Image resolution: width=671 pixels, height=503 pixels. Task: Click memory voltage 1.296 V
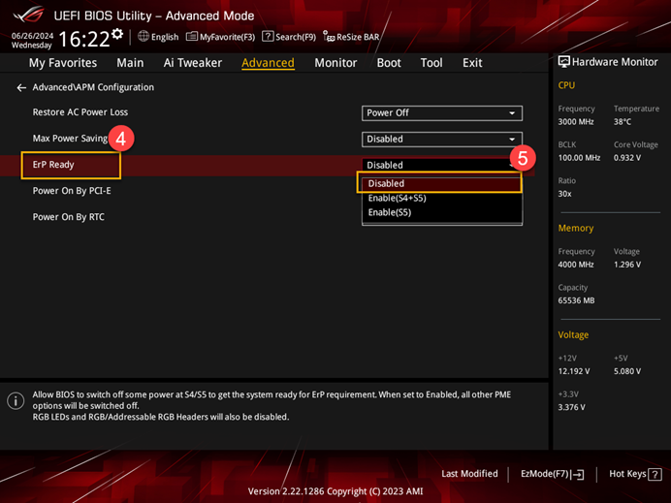(627, 265)
